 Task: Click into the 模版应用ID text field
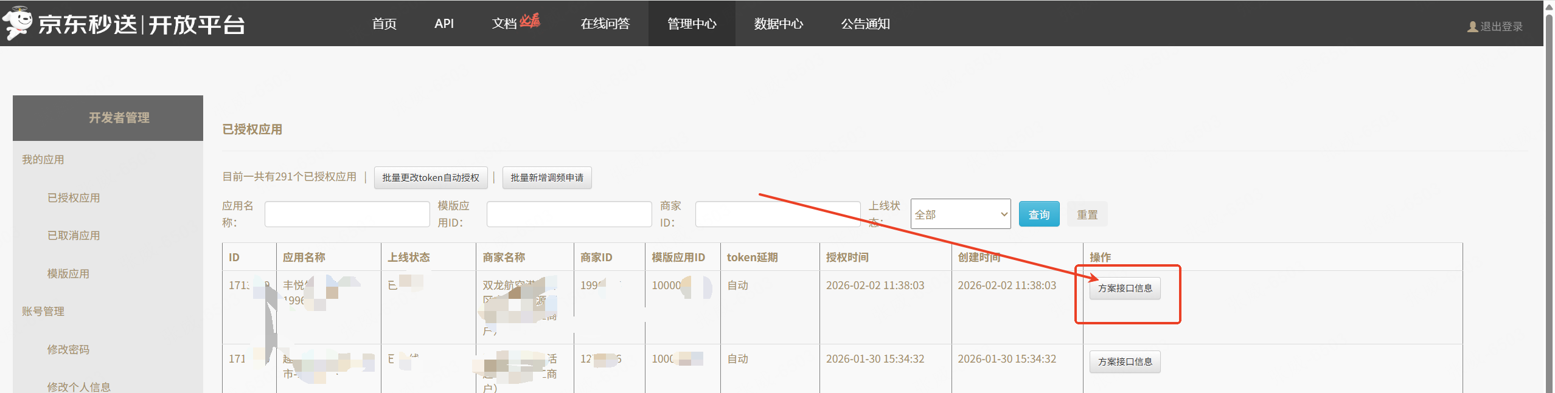(569, 214)
